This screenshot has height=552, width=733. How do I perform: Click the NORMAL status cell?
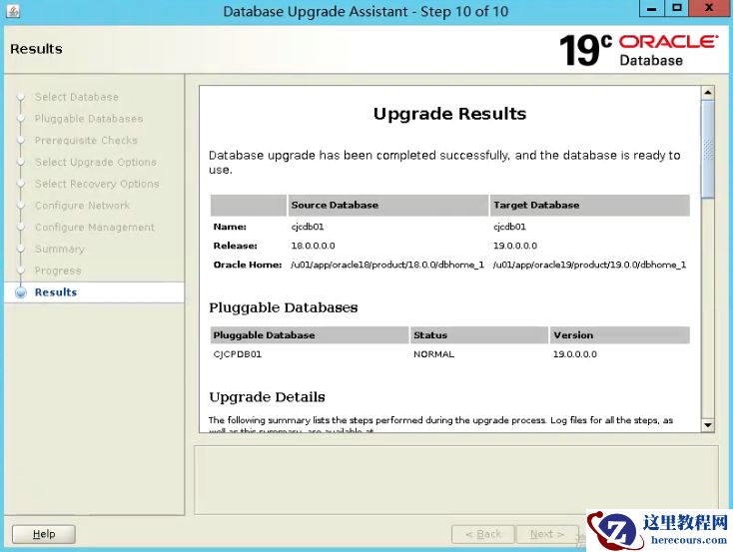coord(433,354)
